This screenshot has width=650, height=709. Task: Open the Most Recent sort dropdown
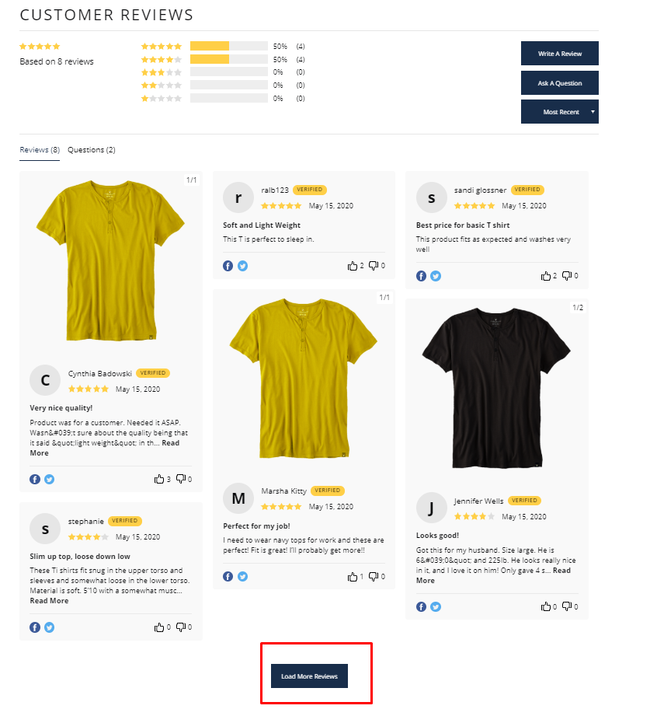point(560,112)
